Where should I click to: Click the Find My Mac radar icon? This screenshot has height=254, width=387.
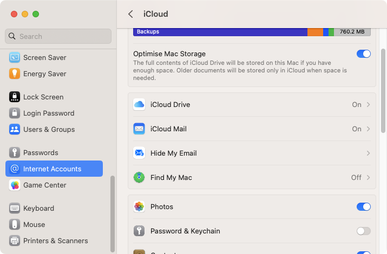pyautogui.click(x=139, y=177)
